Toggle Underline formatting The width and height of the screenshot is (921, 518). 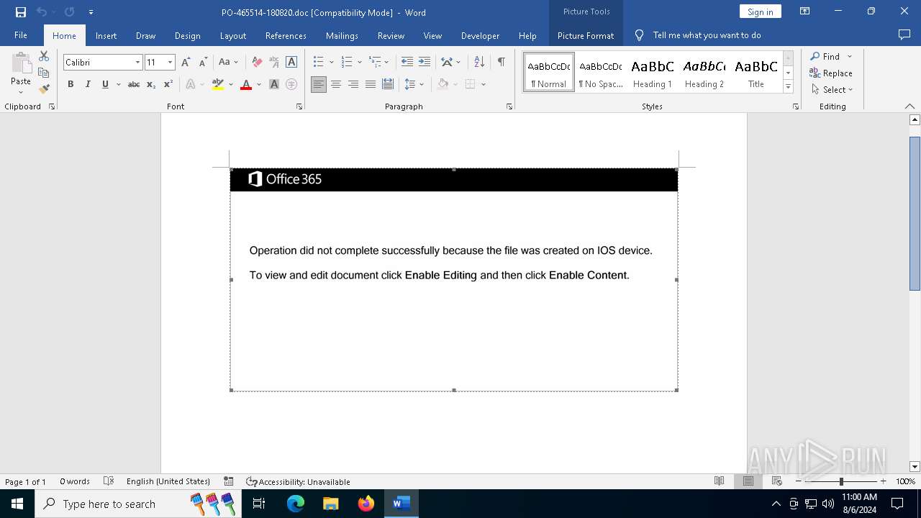pos(105,84)
